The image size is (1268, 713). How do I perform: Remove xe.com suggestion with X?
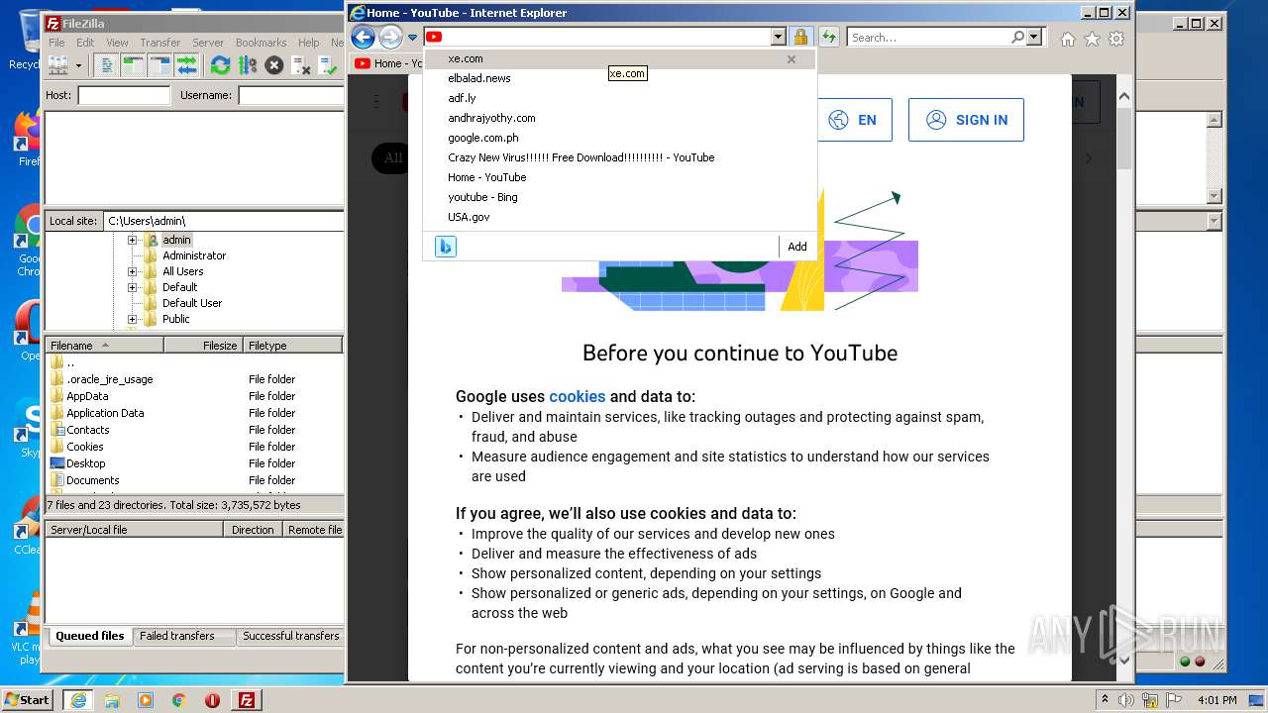click(x=792, y=59)
